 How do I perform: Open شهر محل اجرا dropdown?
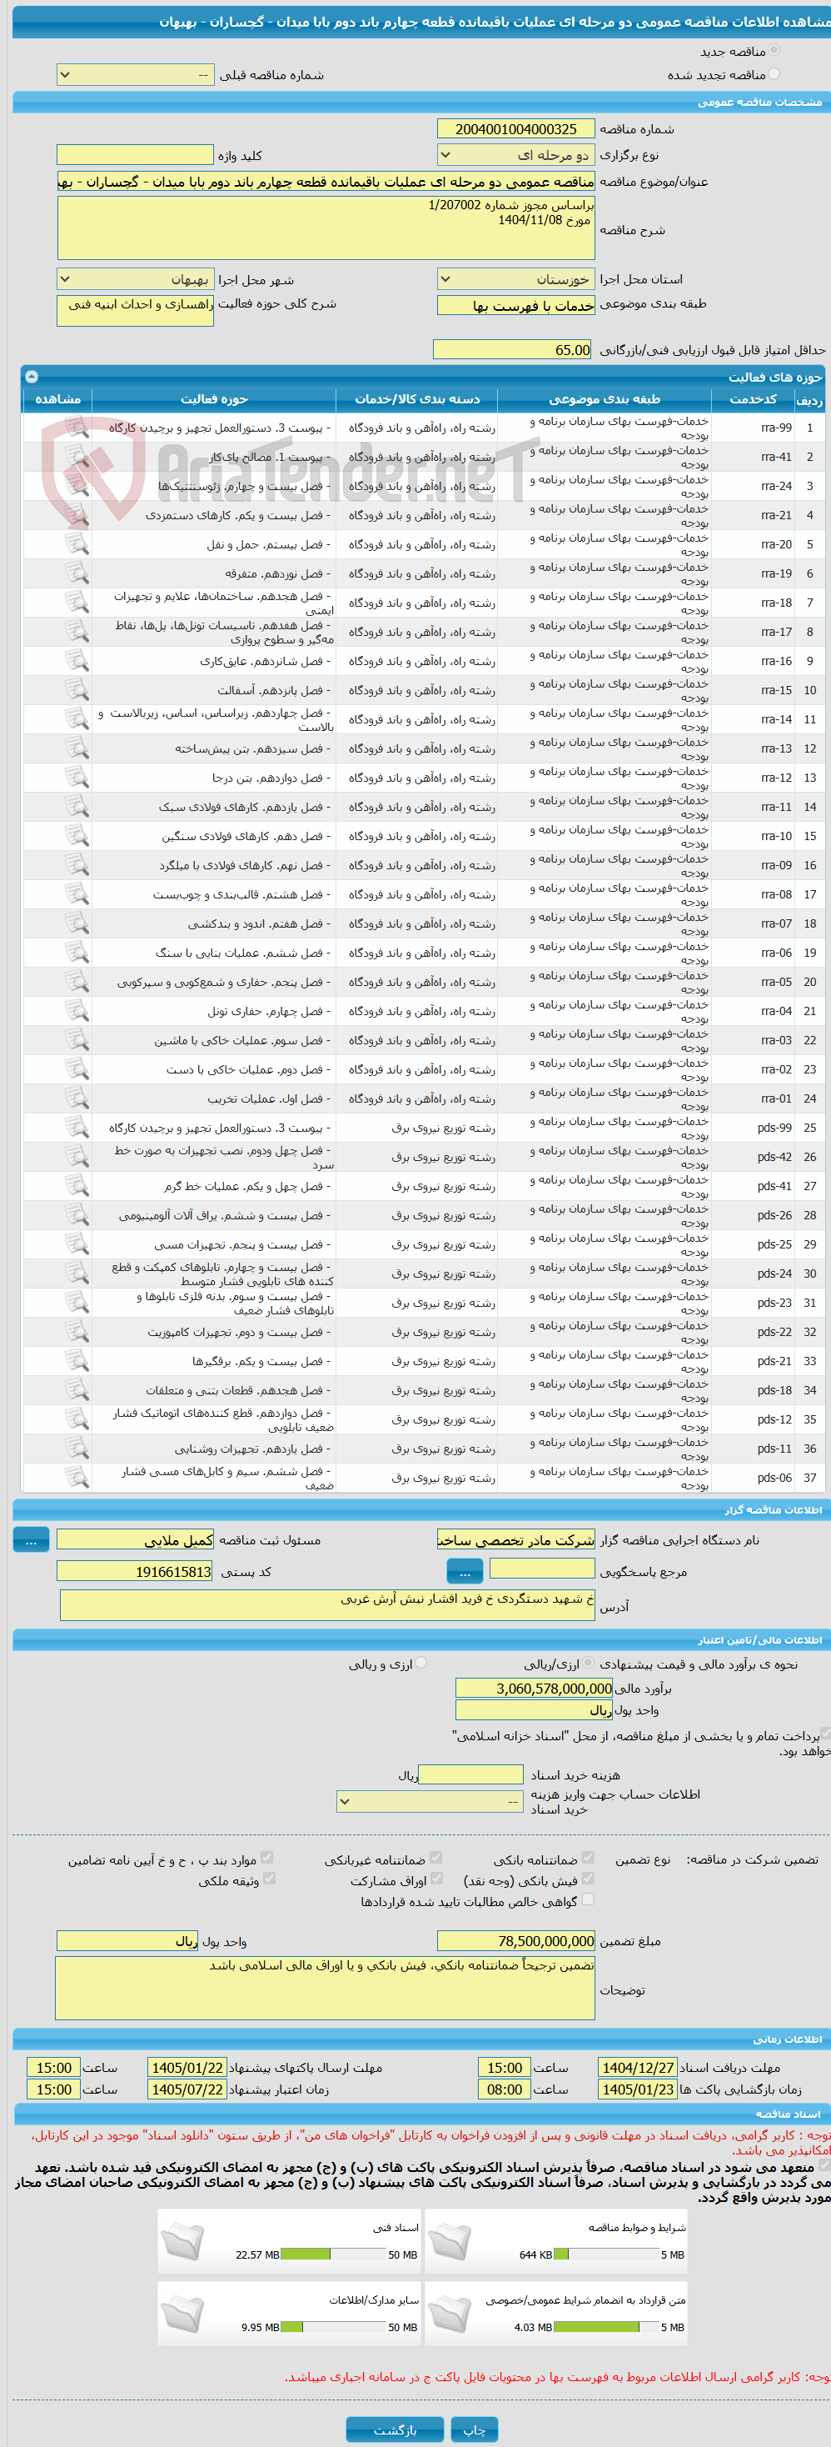point(136,279)
